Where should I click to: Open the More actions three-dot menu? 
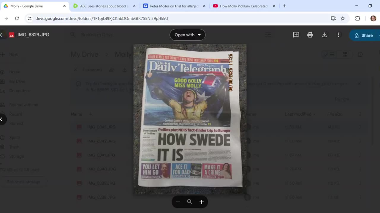pyautogui.click(x=338, y=35)
